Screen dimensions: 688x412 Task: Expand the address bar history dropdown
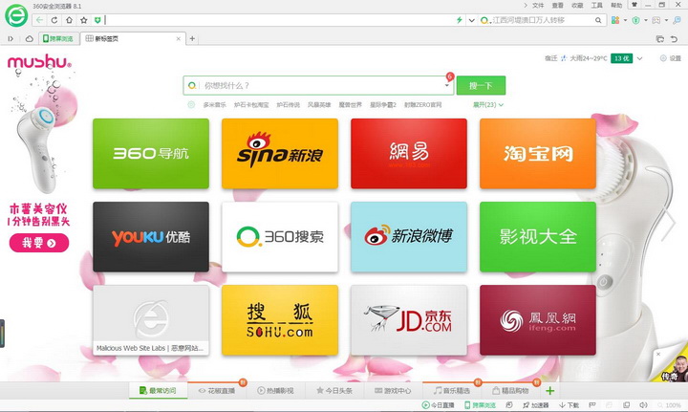471,20
